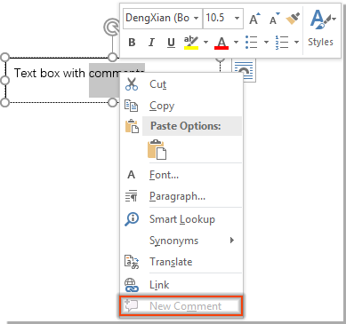Apply yellow text highlight color
The image size is (346, 324).
pos(191,43)
